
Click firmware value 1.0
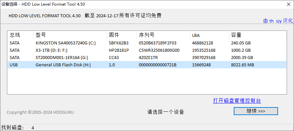click(x=112, y=65)
